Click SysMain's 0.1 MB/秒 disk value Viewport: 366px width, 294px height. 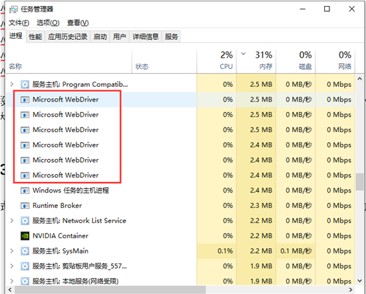coord(296,251)
